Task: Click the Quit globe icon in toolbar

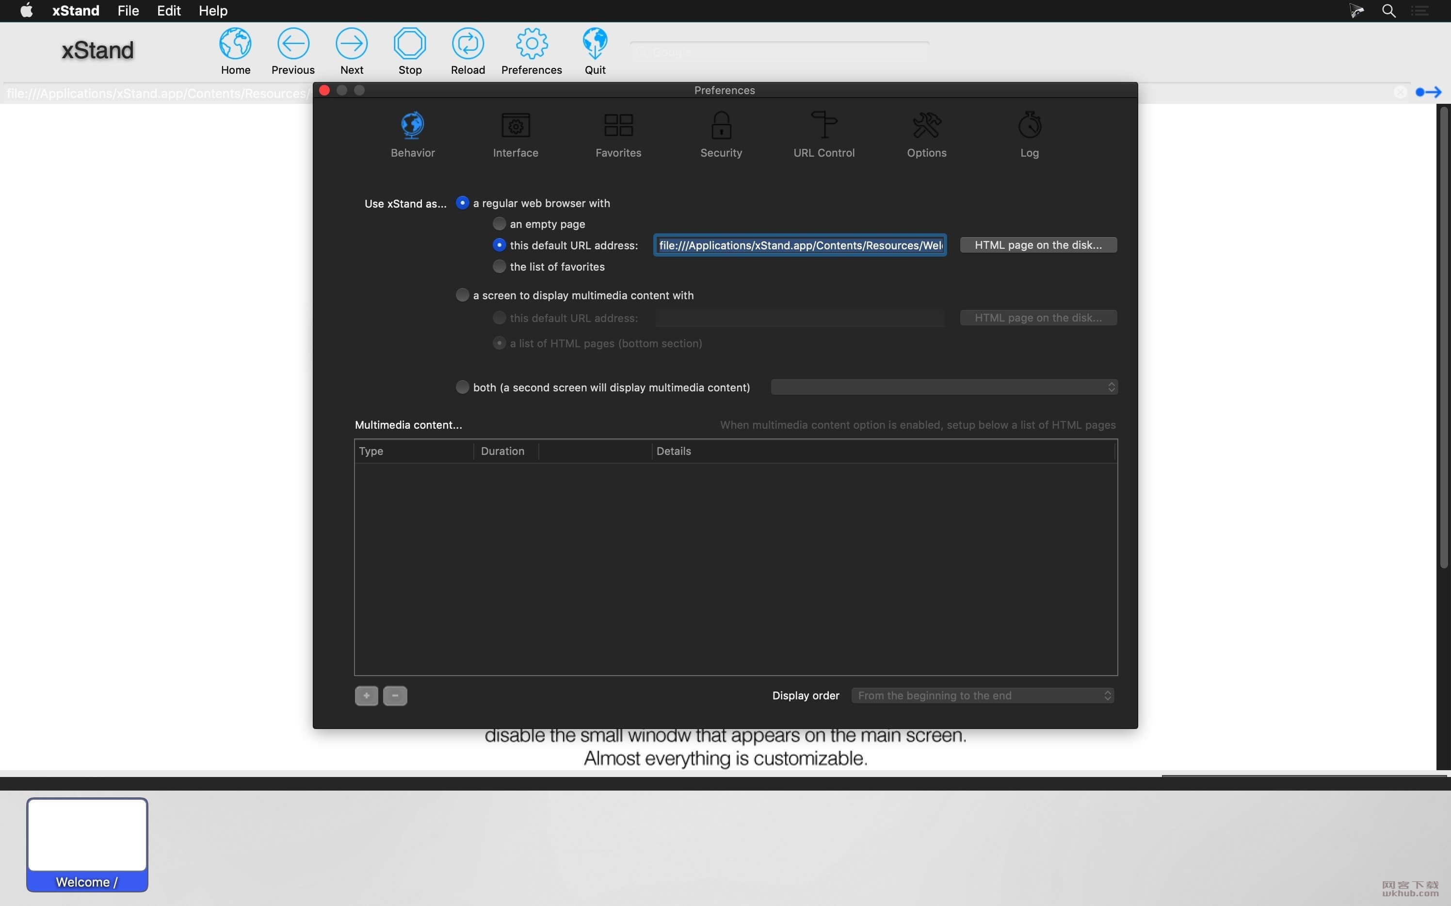Action: 595,44
